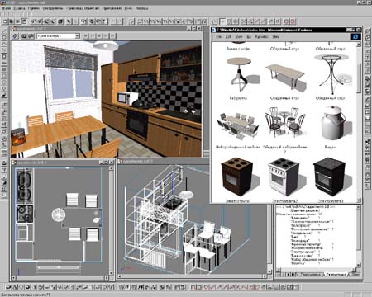The width and height of the screenshot is (372, 297).
Task: Switch to the tab left of the Statistics tab
Action: pyautogui.click(x=311, y=275)
